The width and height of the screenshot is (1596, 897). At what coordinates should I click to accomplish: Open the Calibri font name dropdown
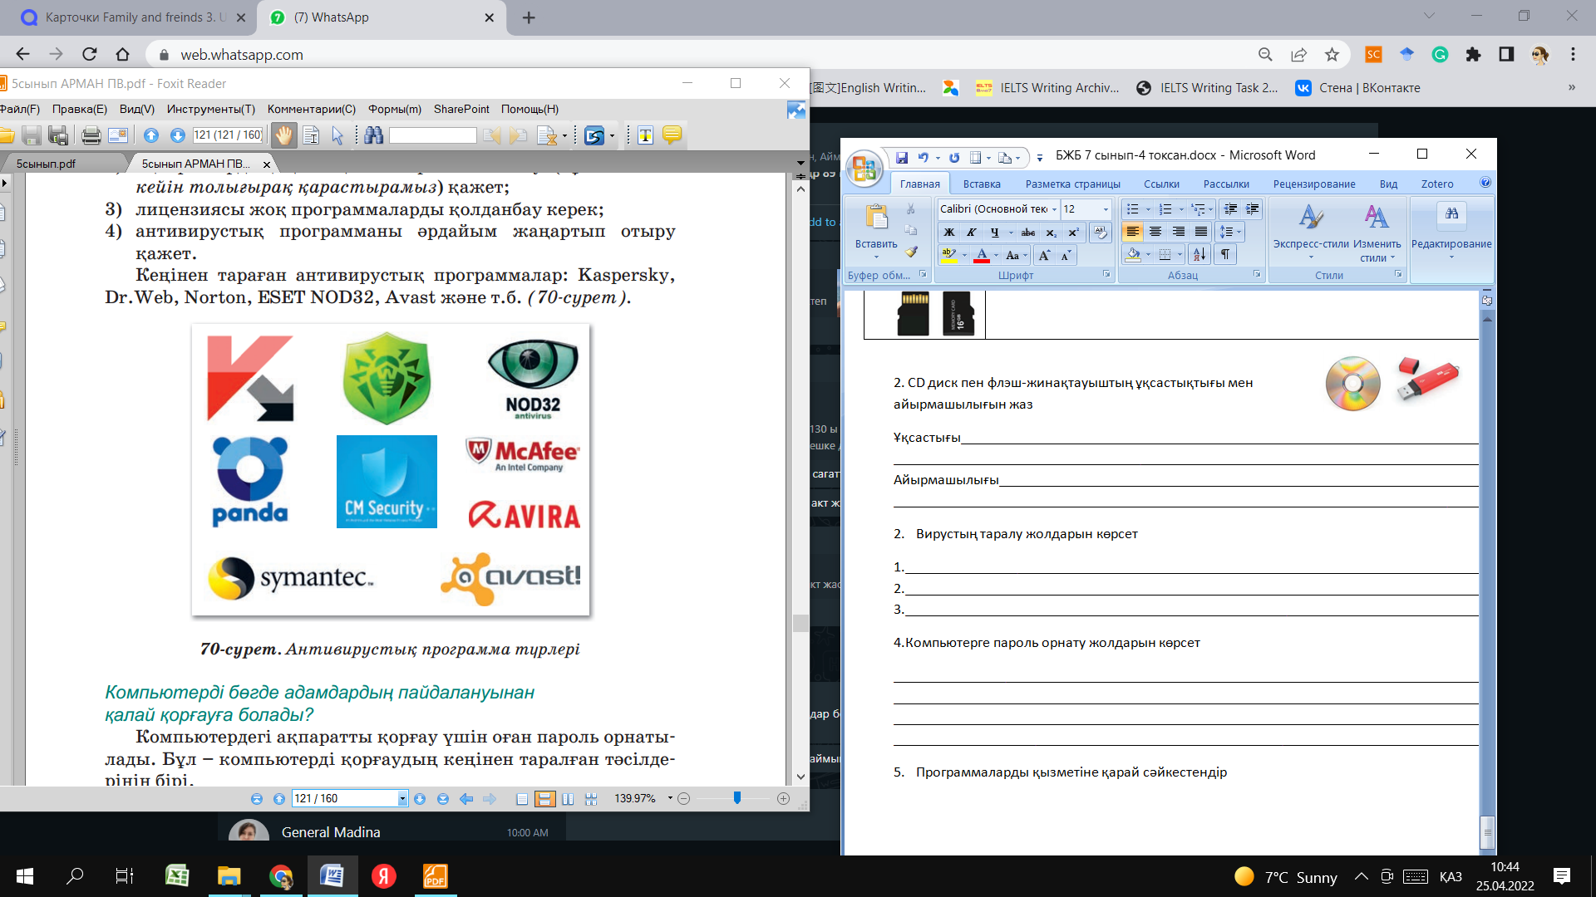point(1054,209)
